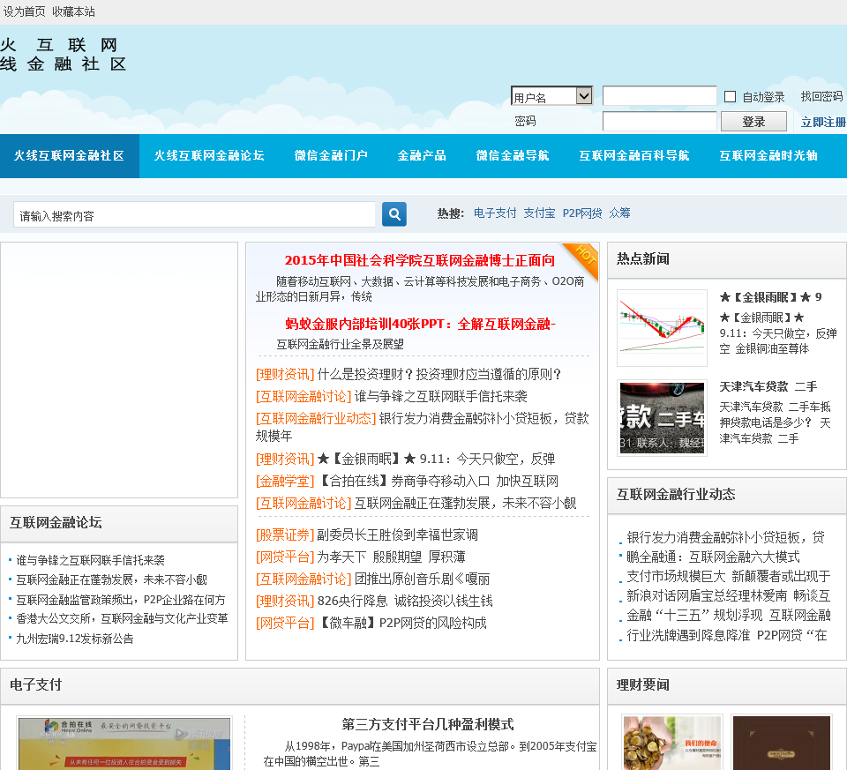Enable the 自动登录 checkbox
Image resolution: width=847 pixels, height=770 pixels.
(730, 97)
